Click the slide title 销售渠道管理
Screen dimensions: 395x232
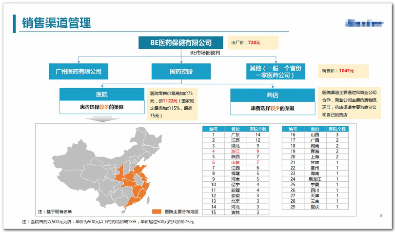click(56, 23)
